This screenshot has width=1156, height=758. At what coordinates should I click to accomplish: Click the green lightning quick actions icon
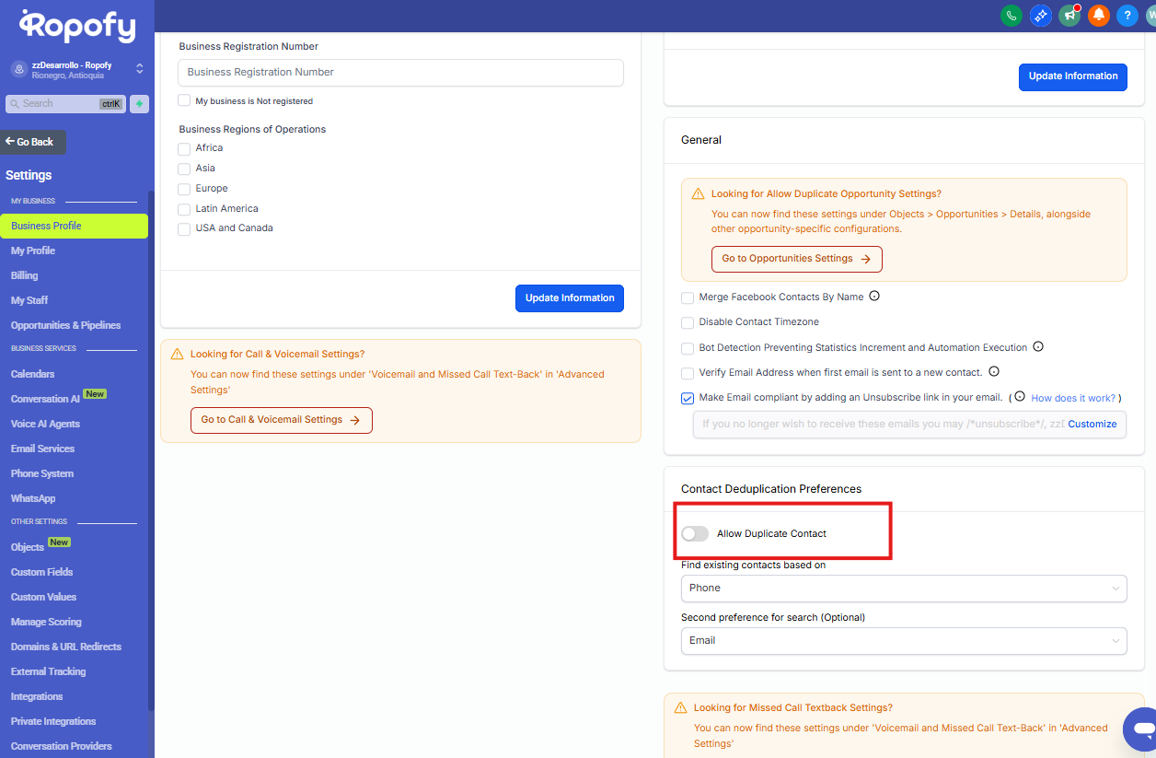pos(139,104)
